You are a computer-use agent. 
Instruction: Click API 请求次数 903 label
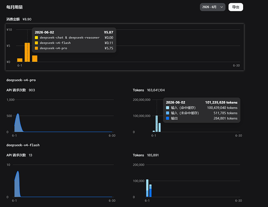(20, 90)
